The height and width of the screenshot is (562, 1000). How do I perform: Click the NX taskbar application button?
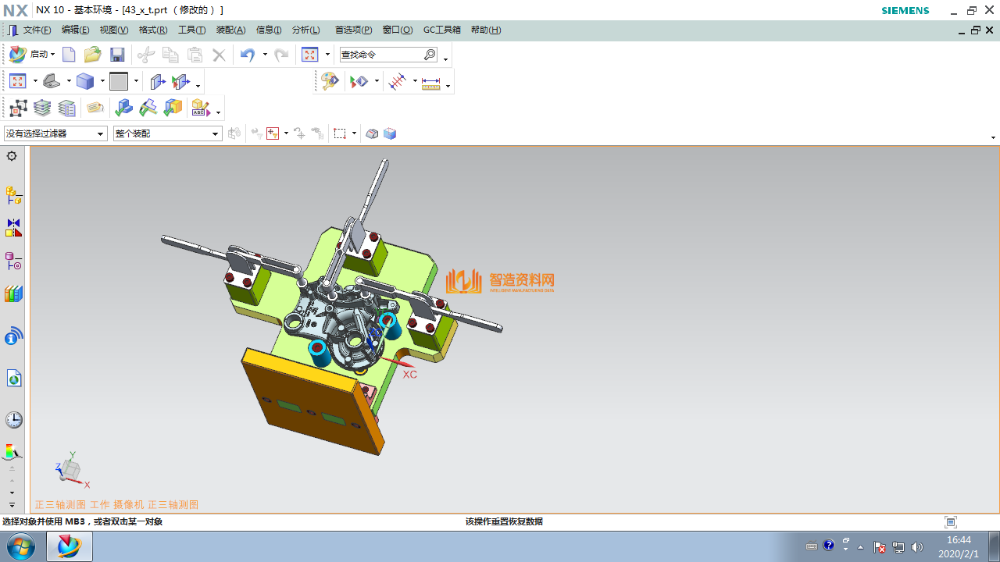pos(69,546)
